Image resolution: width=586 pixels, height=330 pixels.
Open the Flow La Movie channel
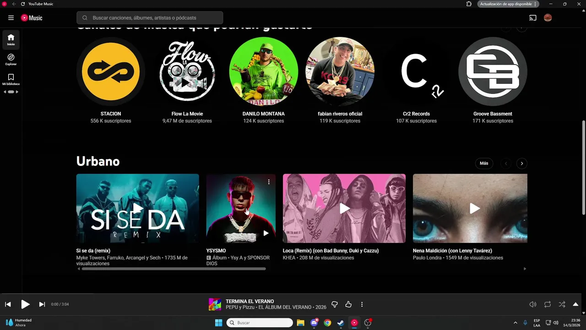[x=187, y=72]
